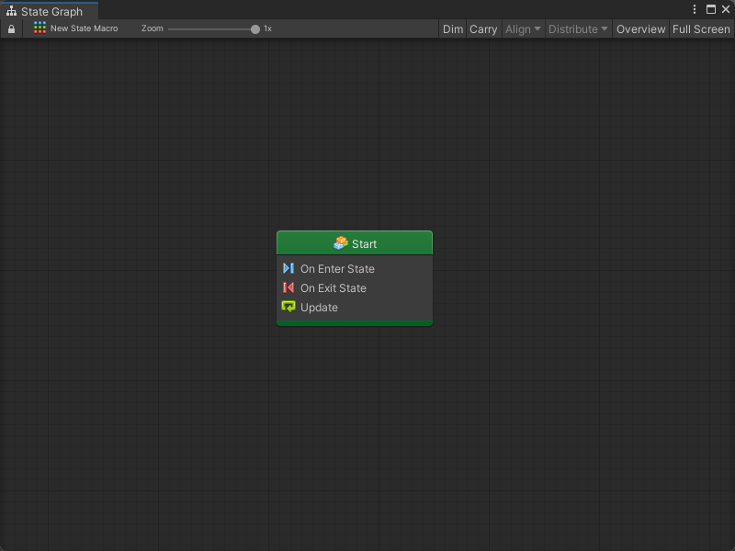This screenshot has height=551, width=735.
Task: Click the green Update loop icon
Action: [x=288, y=308]
